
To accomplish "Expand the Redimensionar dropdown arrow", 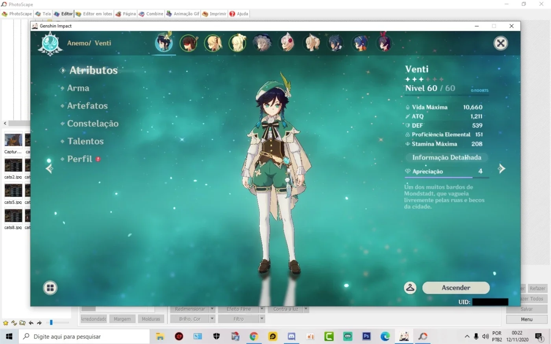I will (212, 309).
